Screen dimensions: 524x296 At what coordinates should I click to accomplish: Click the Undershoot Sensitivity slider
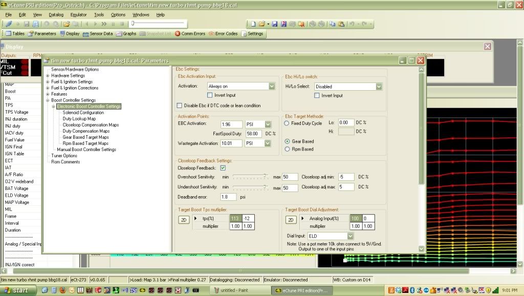click(x=250, y=187)
